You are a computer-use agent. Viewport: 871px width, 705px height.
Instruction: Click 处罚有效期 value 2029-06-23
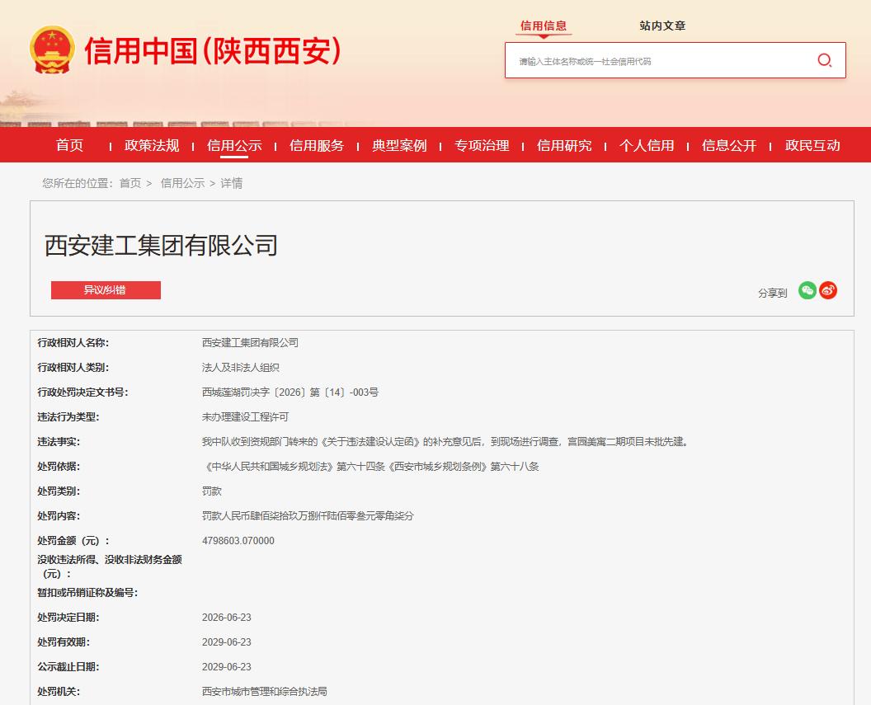pos(227,642)
